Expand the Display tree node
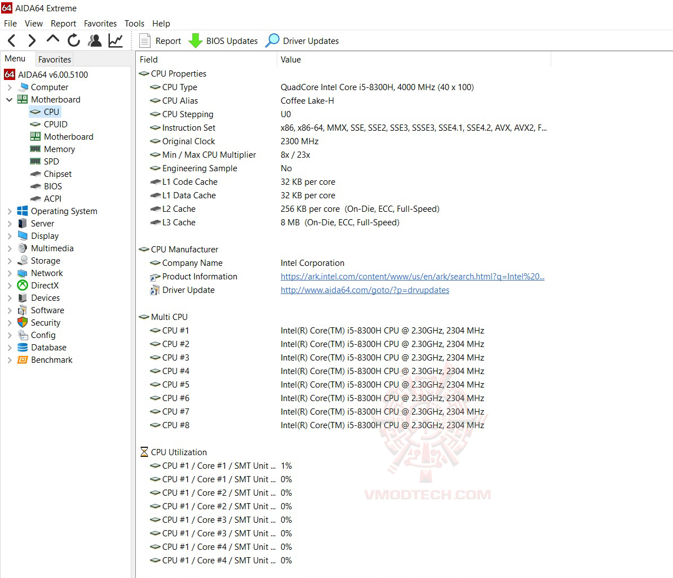This screenshot has width=673, height=578. coord(10,236)
